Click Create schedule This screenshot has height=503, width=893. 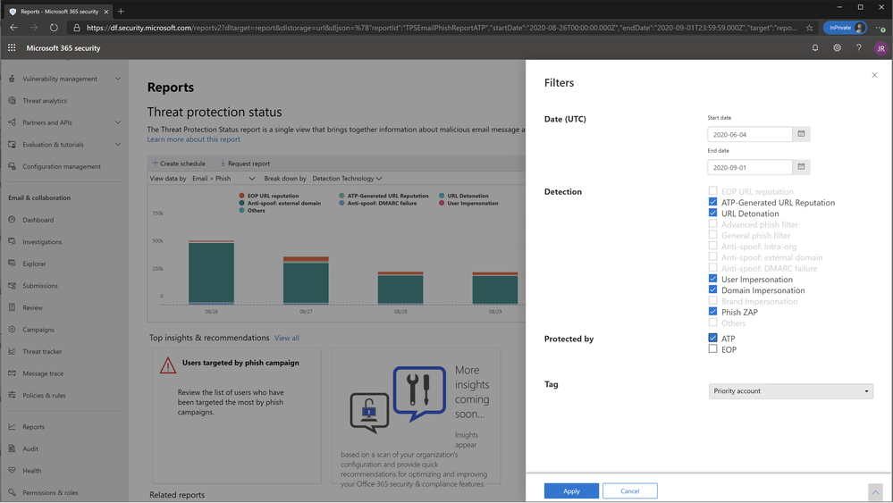point(178,163)
